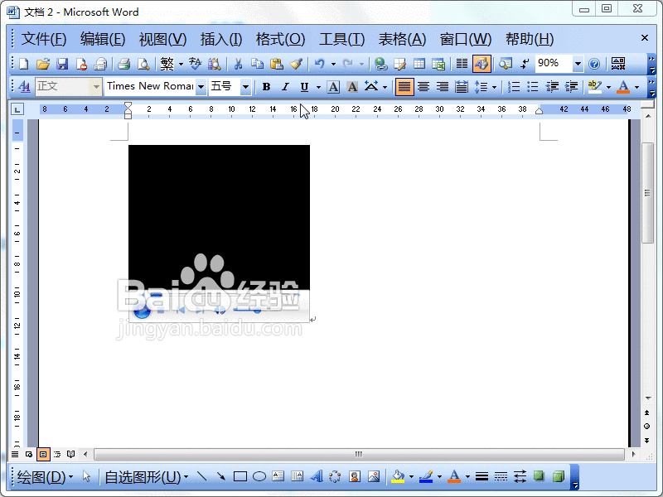Open Word help question mark icon

pos(594,64)
